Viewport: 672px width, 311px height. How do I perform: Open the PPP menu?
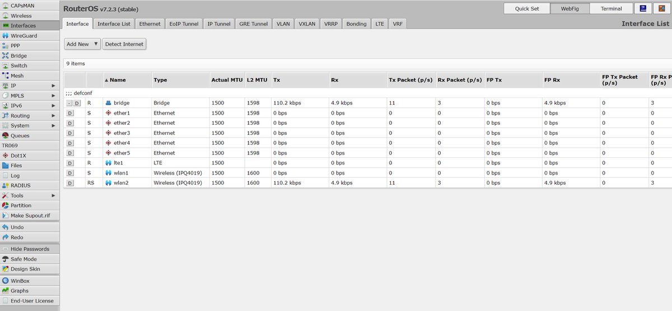pyautogui.click(x=30, y=46)
